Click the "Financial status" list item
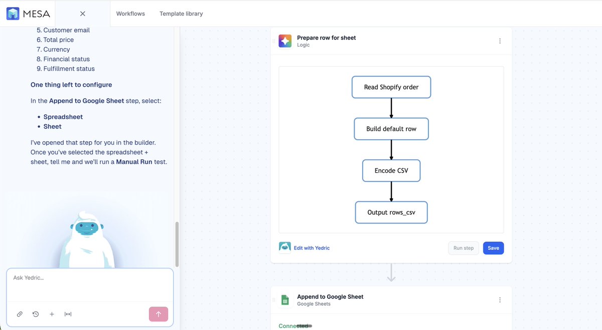Image resolution: width=602 pixels, height=330 pixels. point(67,59)
